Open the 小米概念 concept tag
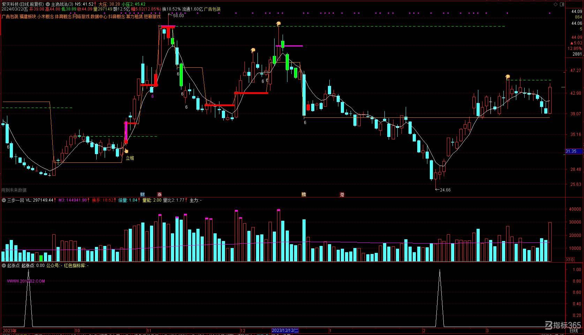Viewport: 584px width, 335px height. coord(46,16)
